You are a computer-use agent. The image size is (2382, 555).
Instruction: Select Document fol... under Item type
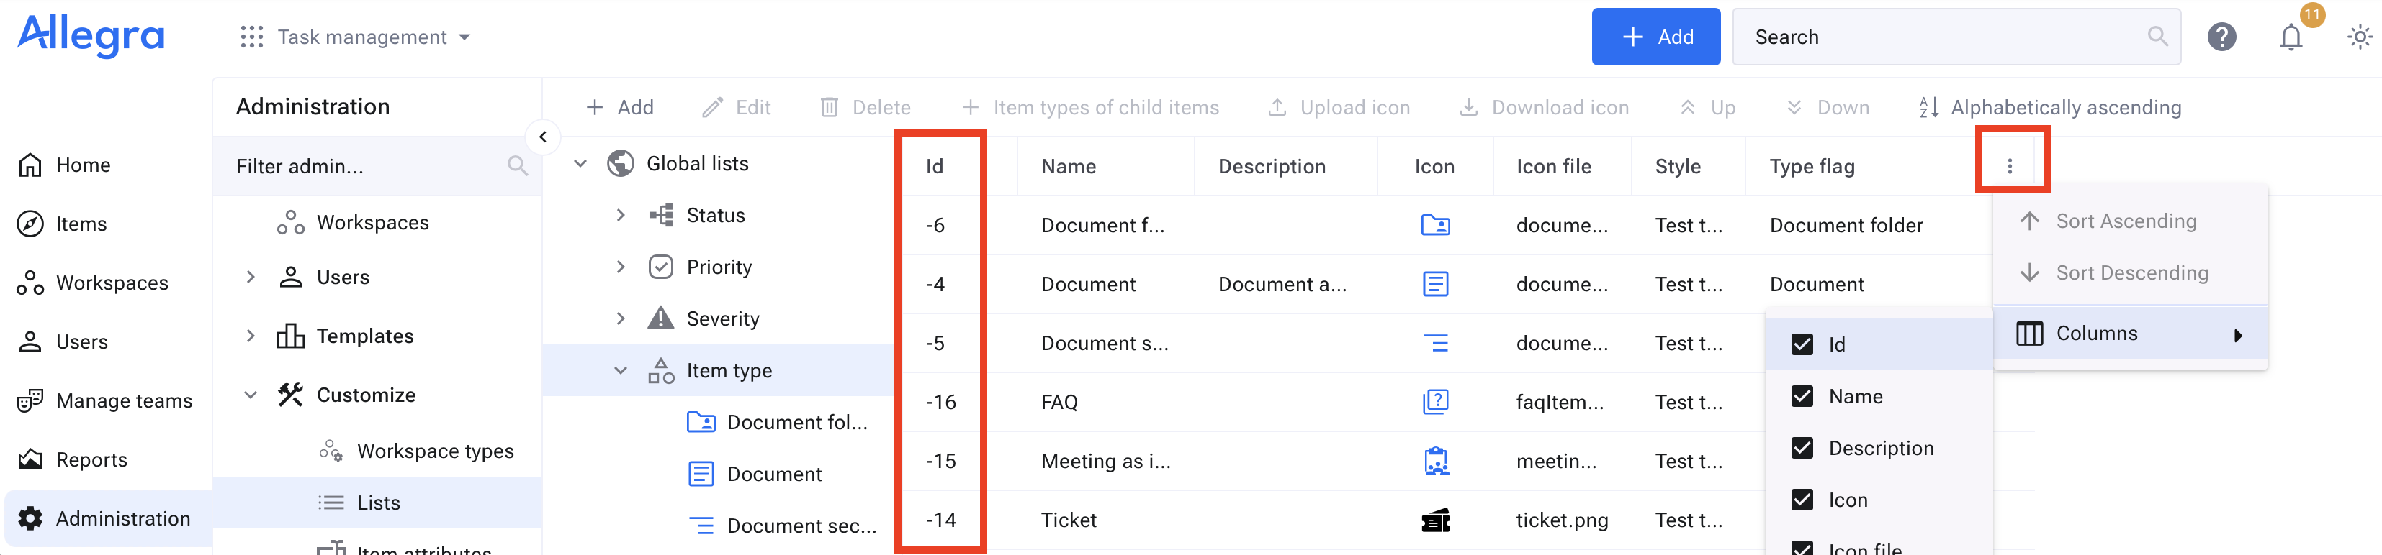click(796, 422)
